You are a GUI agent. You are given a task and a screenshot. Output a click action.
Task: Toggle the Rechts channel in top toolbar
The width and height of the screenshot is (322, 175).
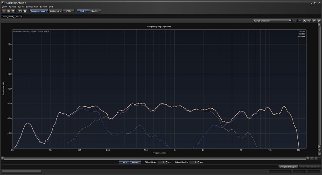point(95,11)
